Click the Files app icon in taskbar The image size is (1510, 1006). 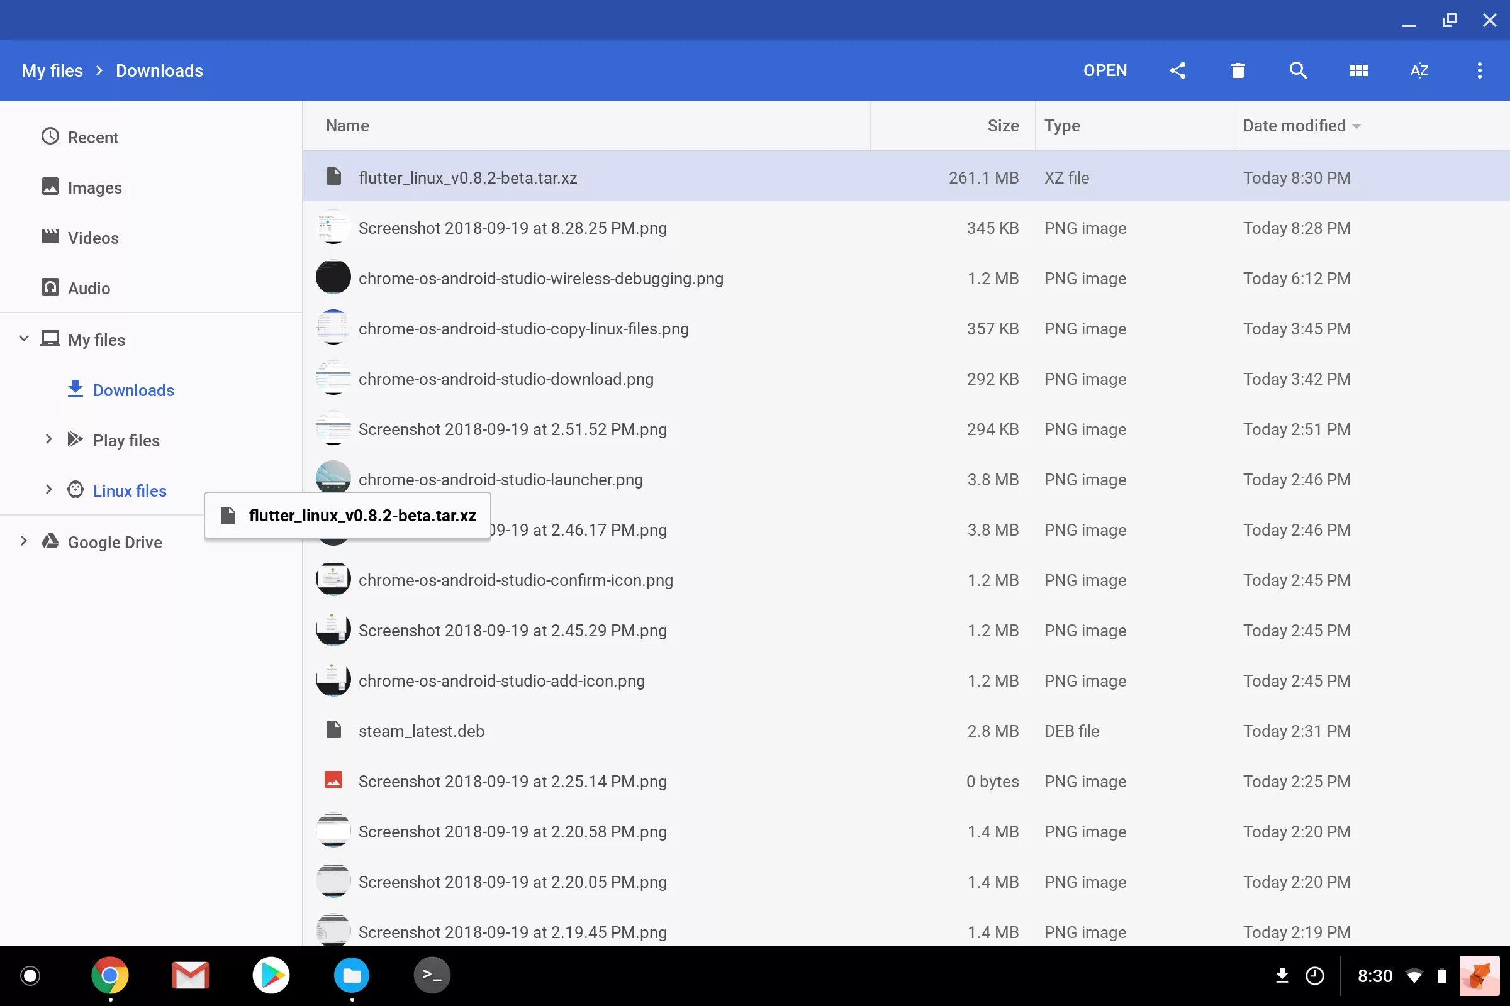pos(352,973)
